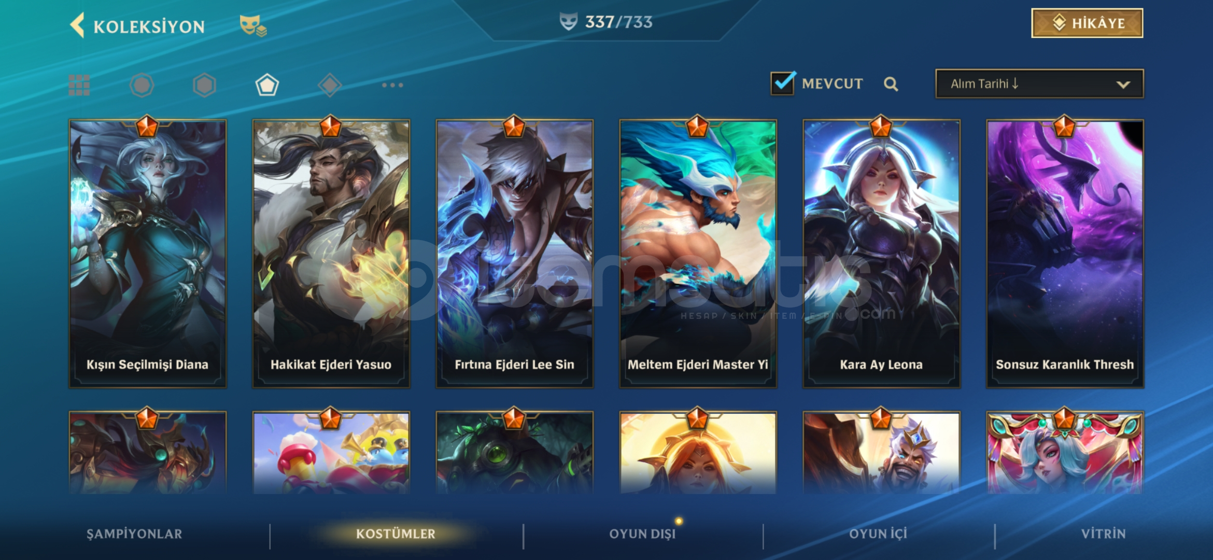Select the all-skins grid filter icon
The width and height of the screenshot is (1213, 560).
pos(79,85)
